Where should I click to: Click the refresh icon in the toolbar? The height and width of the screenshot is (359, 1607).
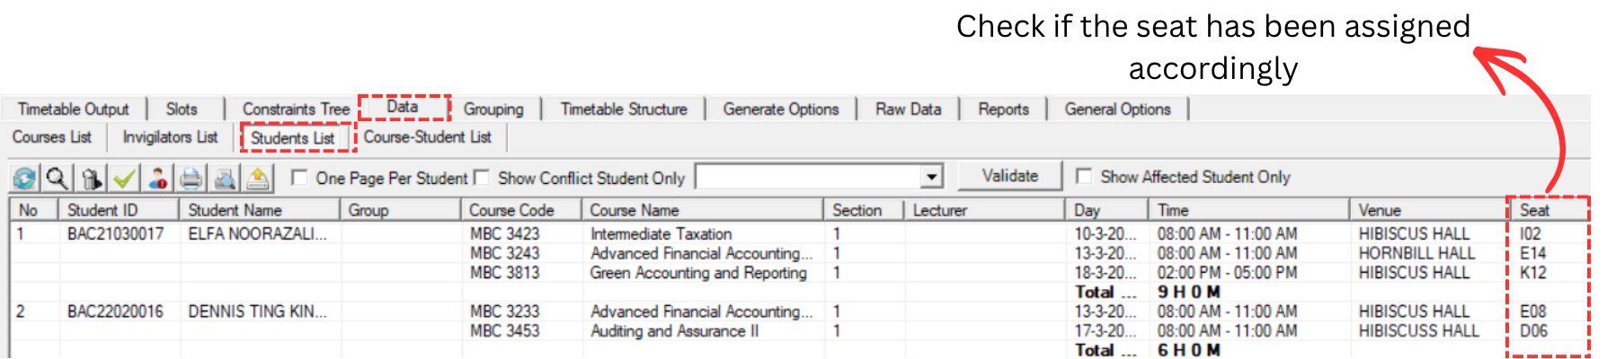click(24, 179)
